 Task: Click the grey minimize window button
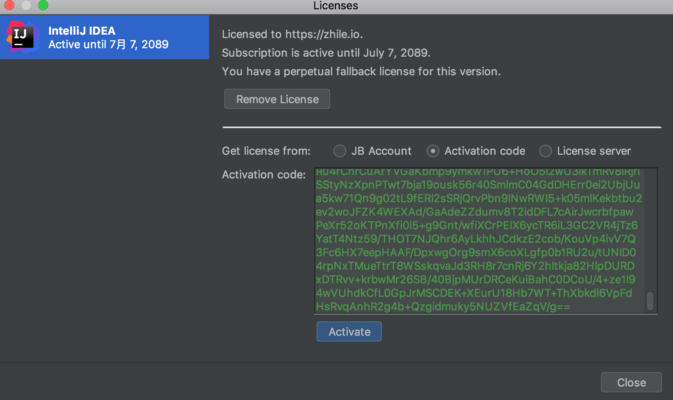click(26, 5)
